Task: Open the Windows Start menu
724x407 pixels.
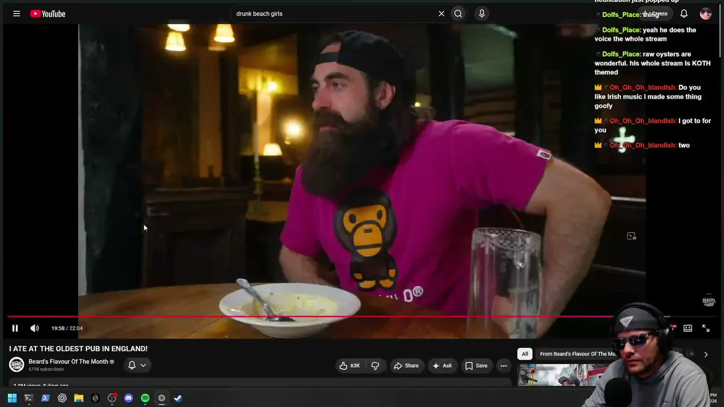Action: click(12, 398)
